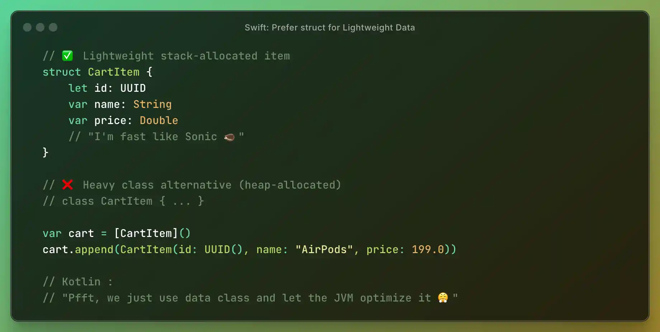Click the '// Kotlin :' comment line
The width and height of the screenshot is (660, 332).
78,282
